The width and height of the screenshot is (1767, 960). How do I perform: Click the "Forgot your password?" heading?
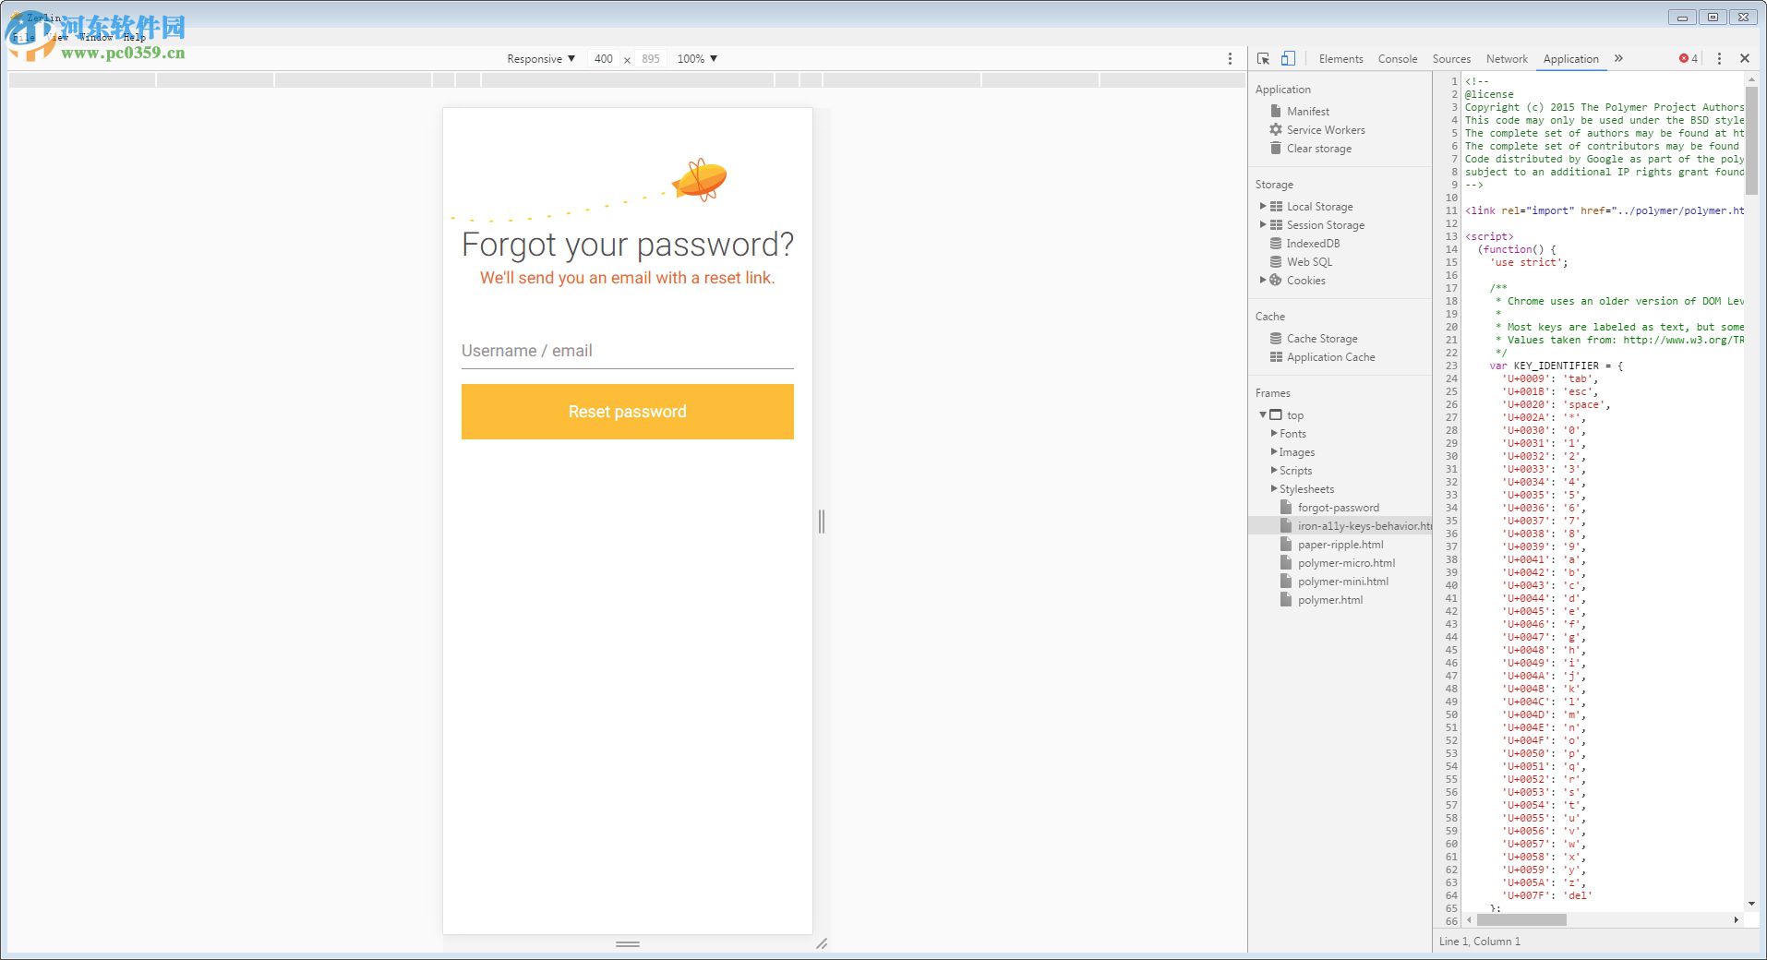coord(628,245)
